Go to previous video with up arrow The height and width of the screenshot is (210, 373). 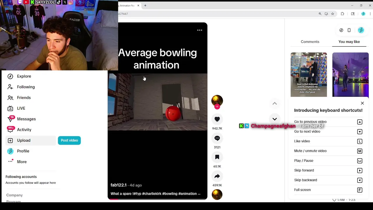click(275, 104)
